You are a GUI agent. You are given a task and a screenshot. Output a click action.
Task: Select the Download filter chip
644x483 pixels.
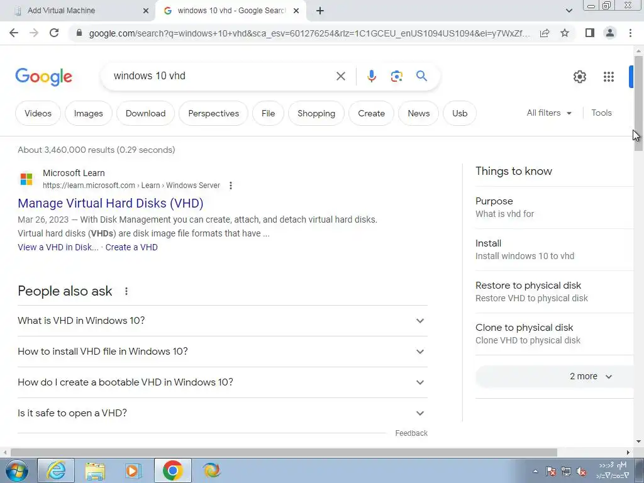pos(145,113)
